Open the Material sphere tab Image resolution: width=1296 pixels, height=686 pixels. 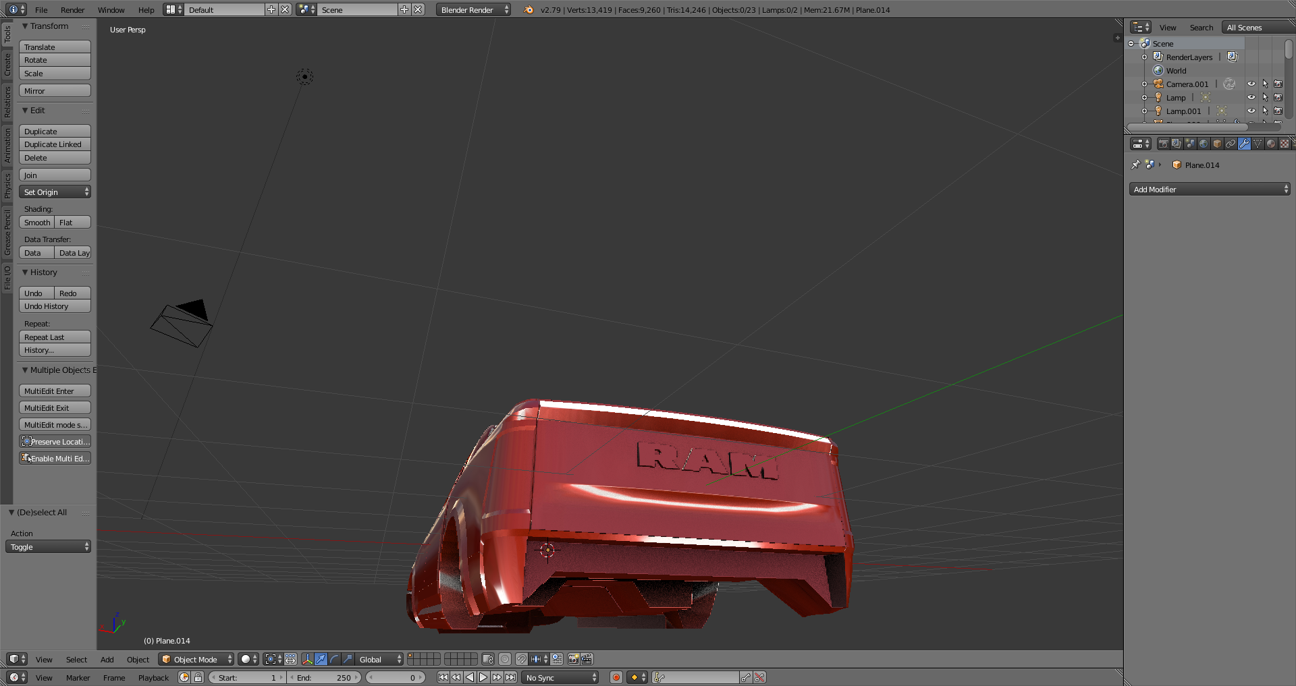point(1271,144)
